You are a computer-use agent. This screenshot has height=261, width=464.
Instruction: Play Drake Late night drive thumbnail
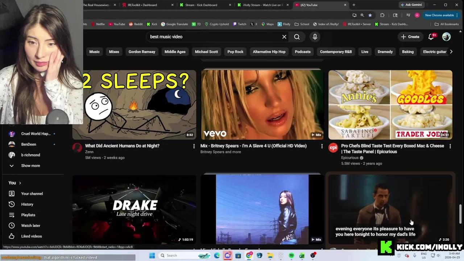(x=134, y=209)
